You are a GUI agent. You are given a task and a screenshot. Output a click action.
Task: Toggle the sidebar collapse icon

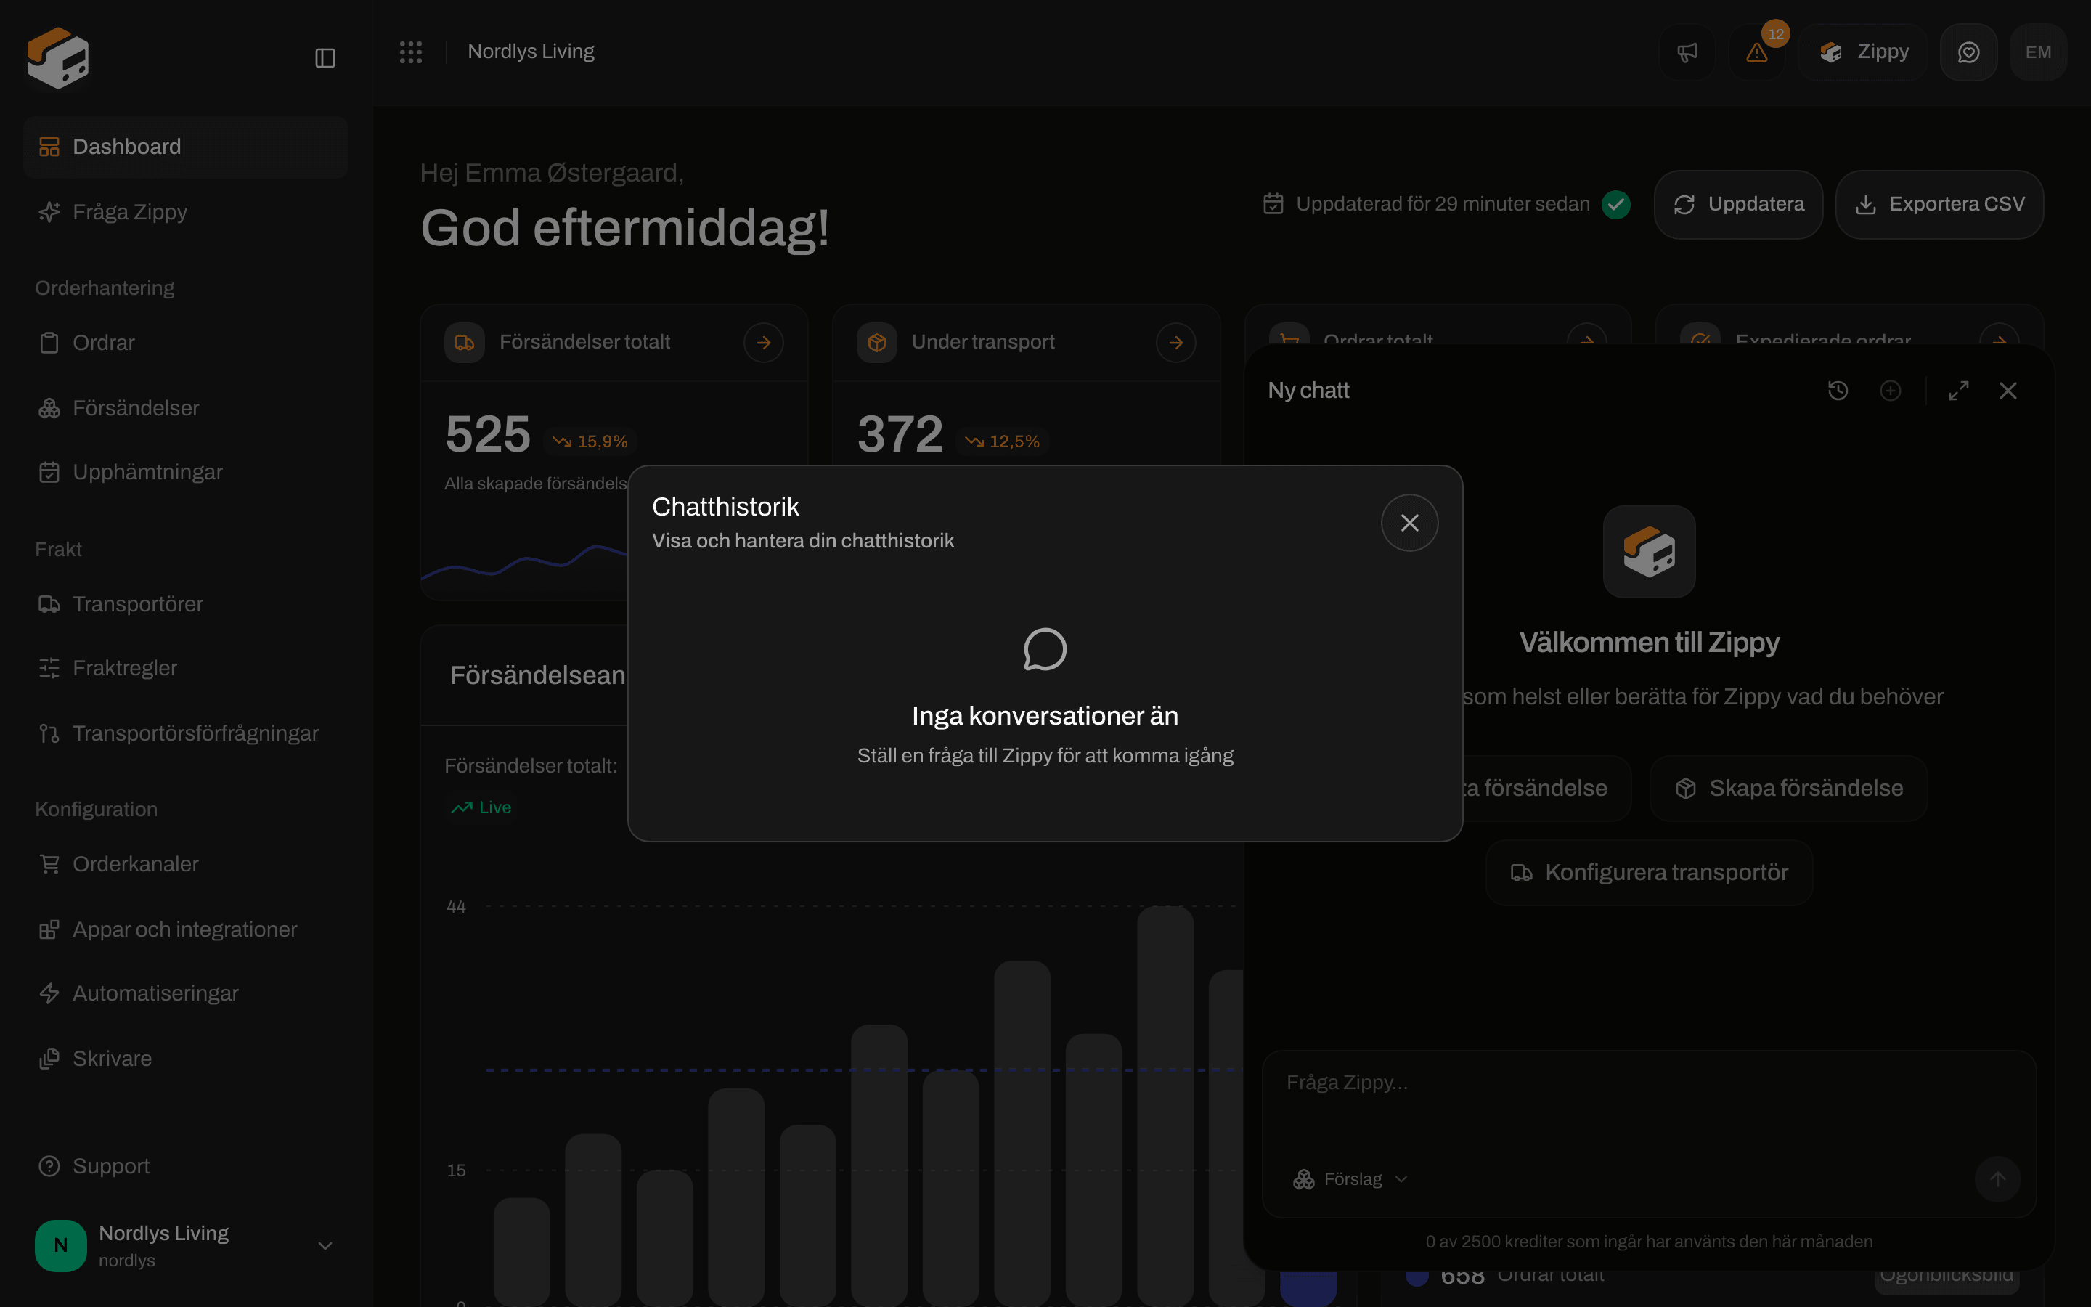325,58
